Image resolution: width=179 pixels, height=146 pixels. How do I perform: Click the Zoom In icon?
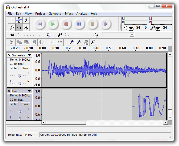coord(71,42)
